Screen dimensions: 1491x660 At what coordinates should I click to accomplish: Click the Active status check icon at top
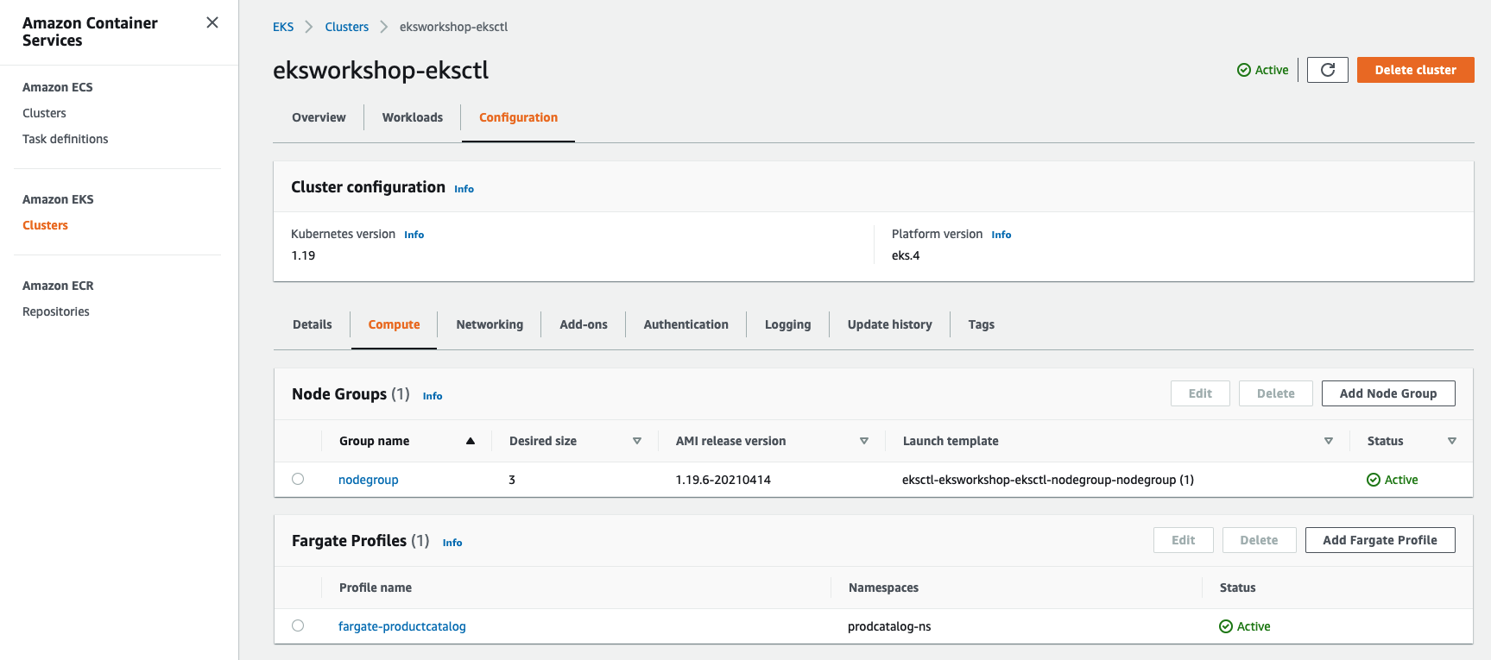click(1244, 70)
